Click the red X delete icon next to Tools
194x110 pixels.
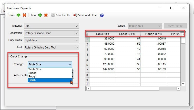coord(24,15)
